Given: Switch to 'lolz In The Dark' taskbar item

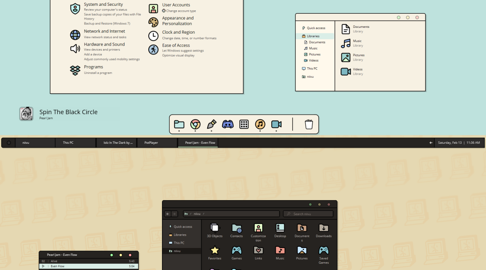Looking at the screenshot, I should click(x=118, y=142).
